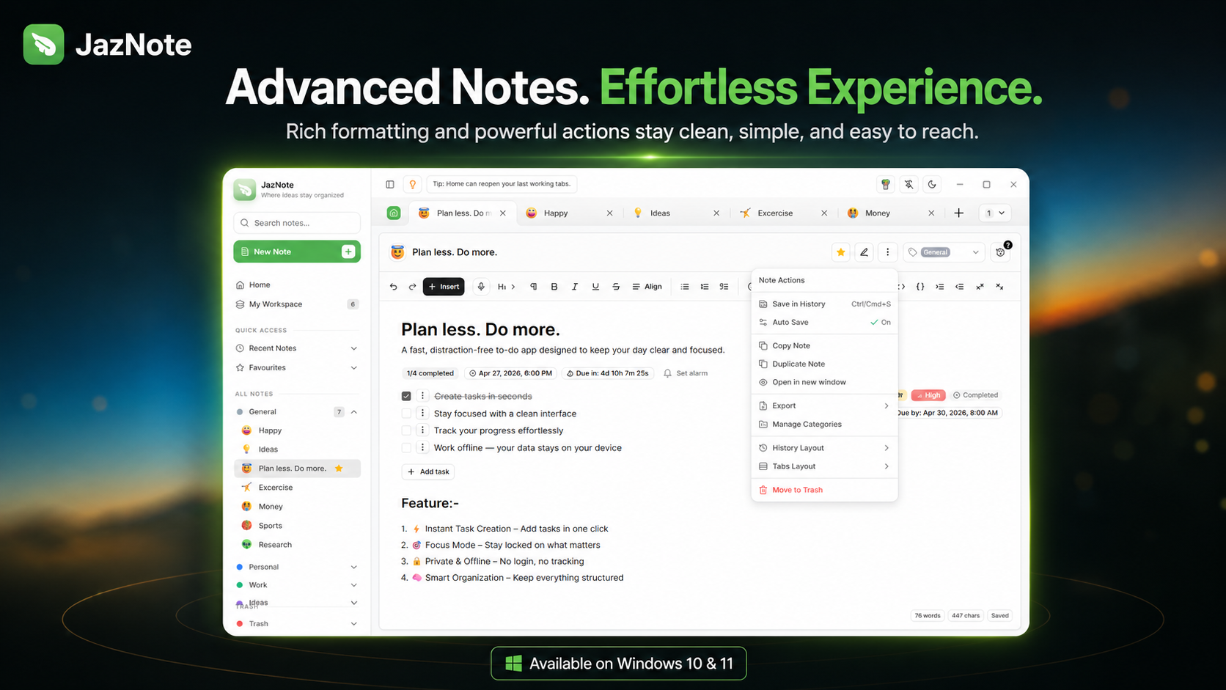This screenshot has width=1226, height=690.
Task: Open the Research note in sidebar
Action: pos(297,545)
